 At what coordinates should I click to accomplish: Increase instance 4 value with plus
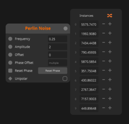pyautogui.click(x=110, y=61)
